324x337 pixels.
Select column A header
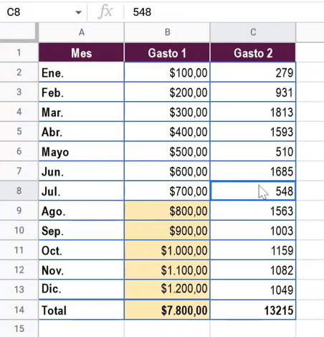(82, 32)
